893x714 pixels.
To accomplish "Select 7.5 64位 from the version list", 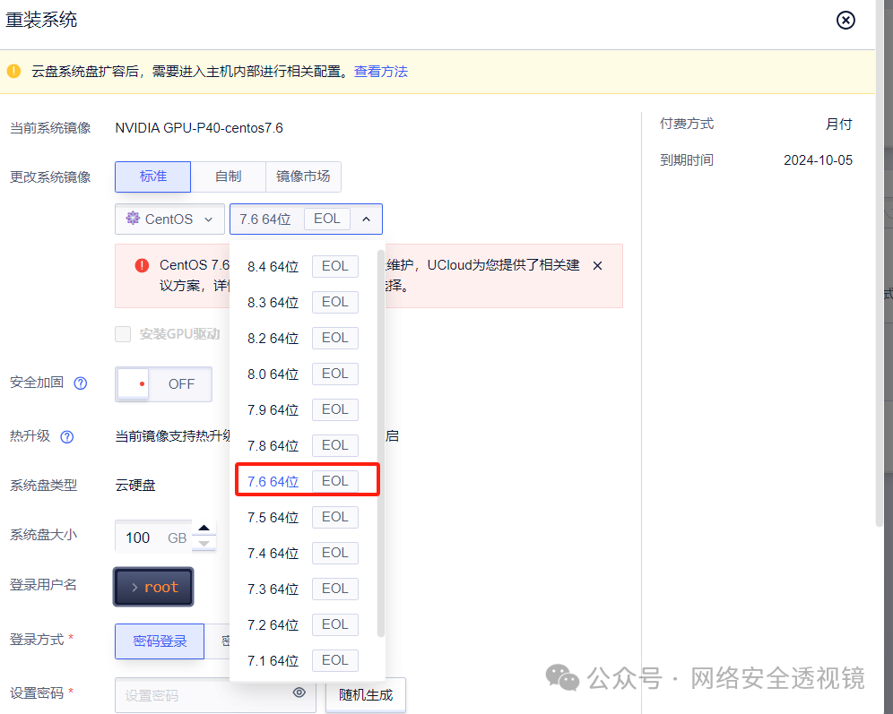I will point(272,517).
